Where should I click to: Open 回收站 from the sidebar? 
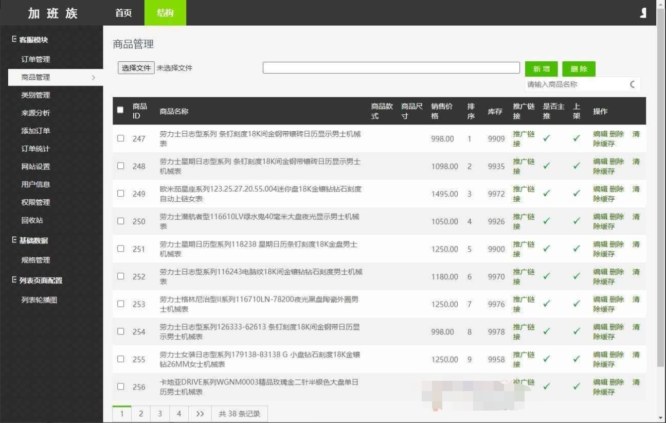(32, 220)
